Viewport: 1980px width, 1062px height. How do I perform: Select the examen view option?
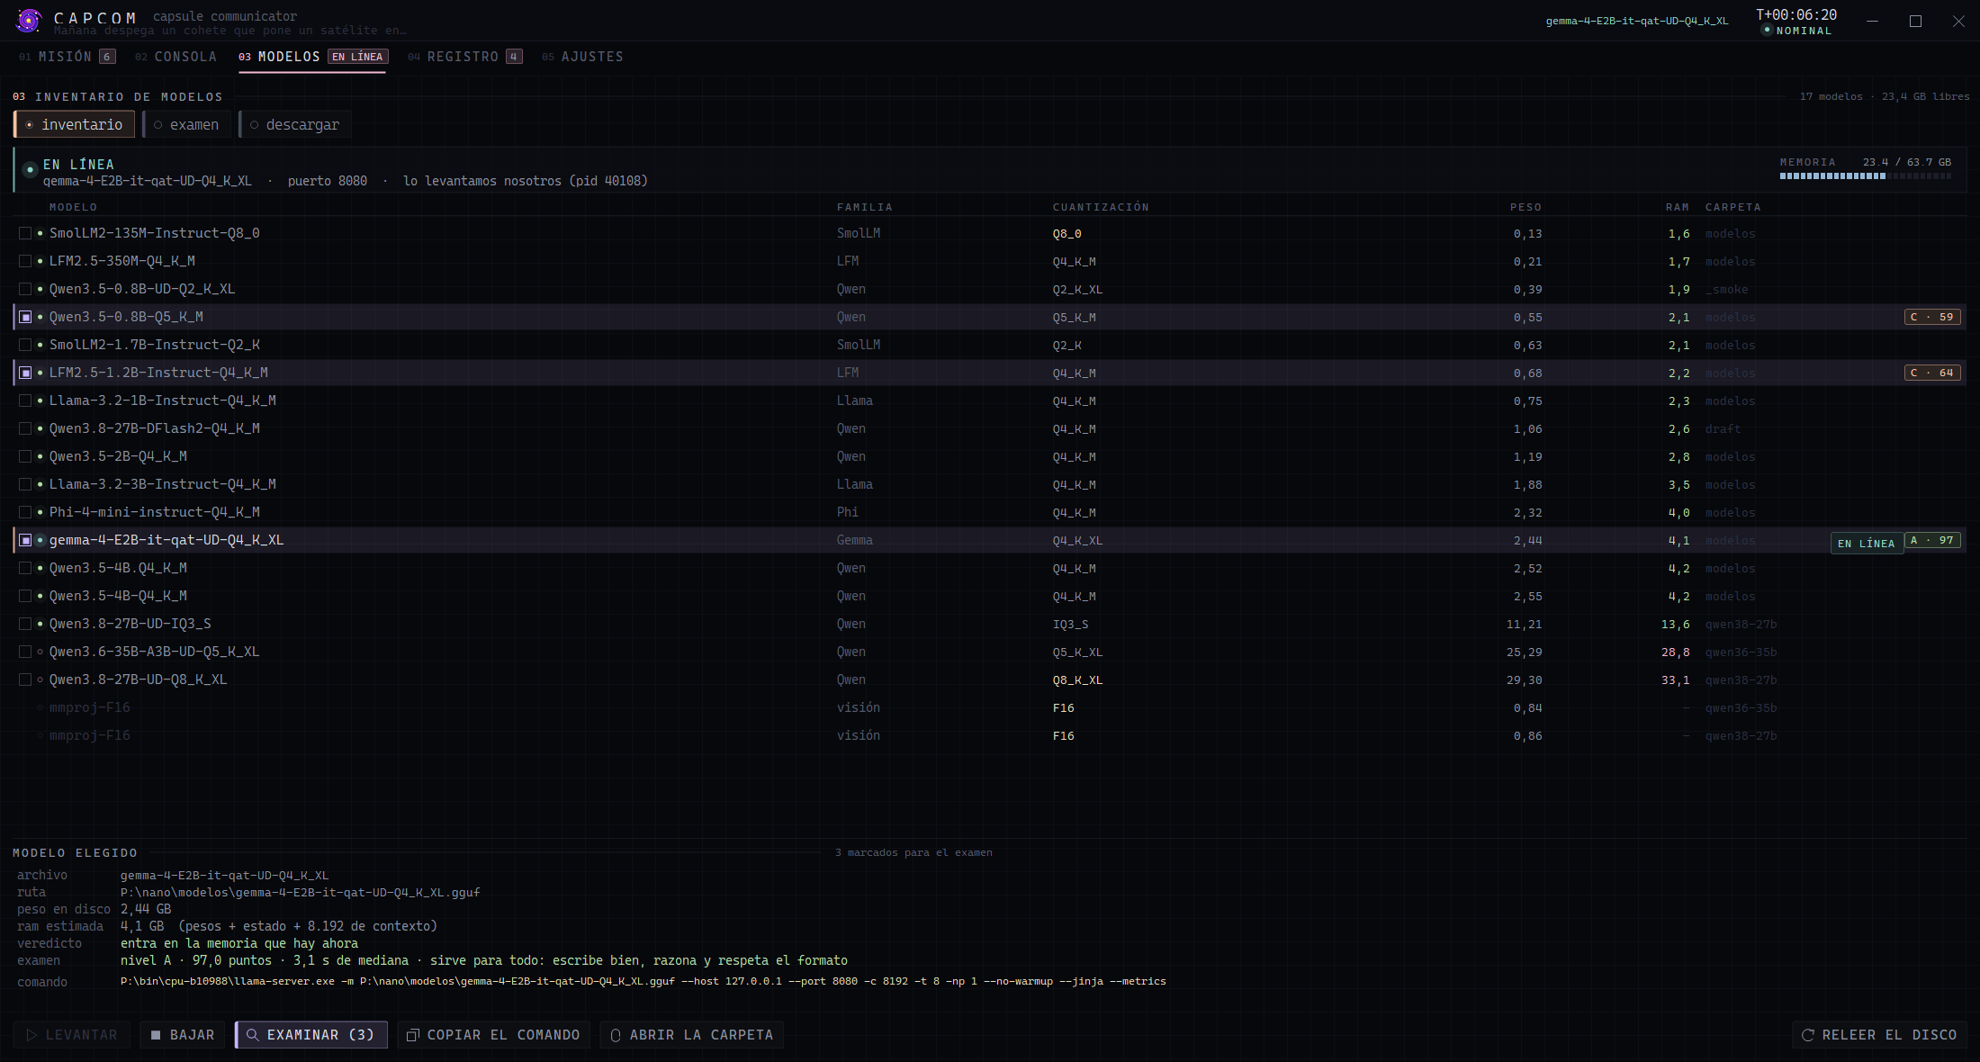[x=186, y=124]
